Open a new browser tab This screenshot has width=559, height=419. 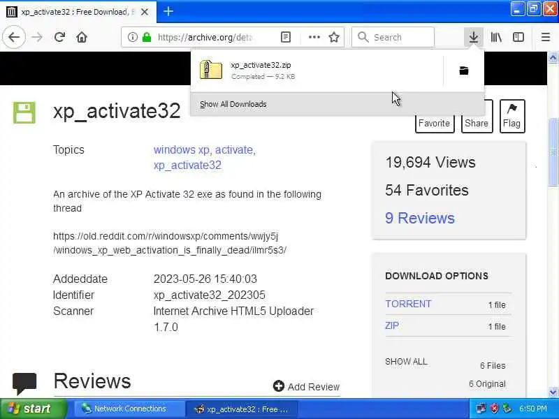[168, 11]
